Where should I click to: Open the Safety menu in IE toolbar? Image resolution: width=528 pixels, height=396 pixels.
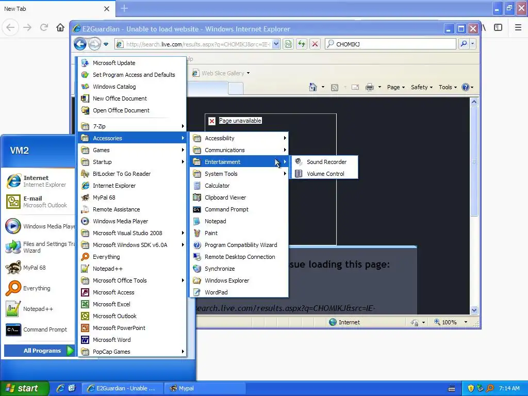coord(422,87)
